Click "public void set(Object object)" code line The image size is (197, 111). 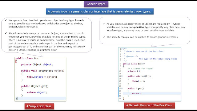point(43,71)
